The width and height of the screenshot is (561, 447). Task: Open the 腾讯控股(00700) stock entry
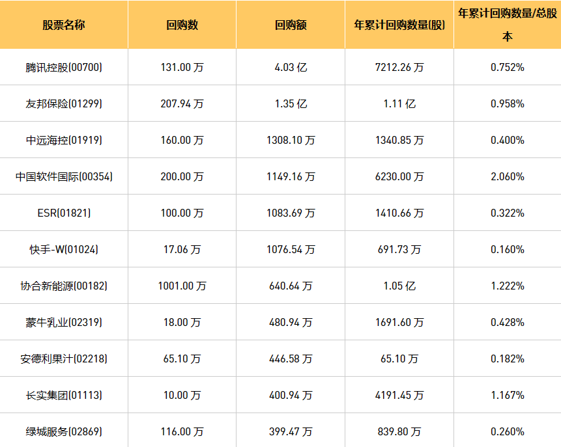tap(64, 67)
